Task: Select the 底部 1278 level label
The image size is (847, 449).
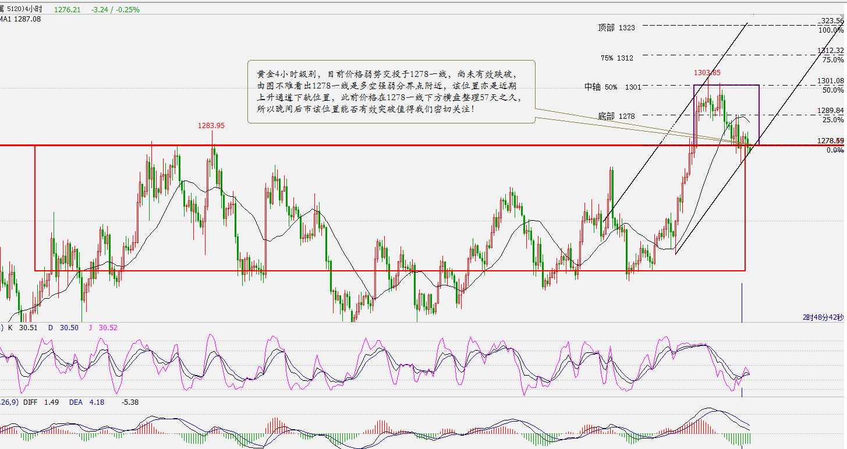Action: 616,116
